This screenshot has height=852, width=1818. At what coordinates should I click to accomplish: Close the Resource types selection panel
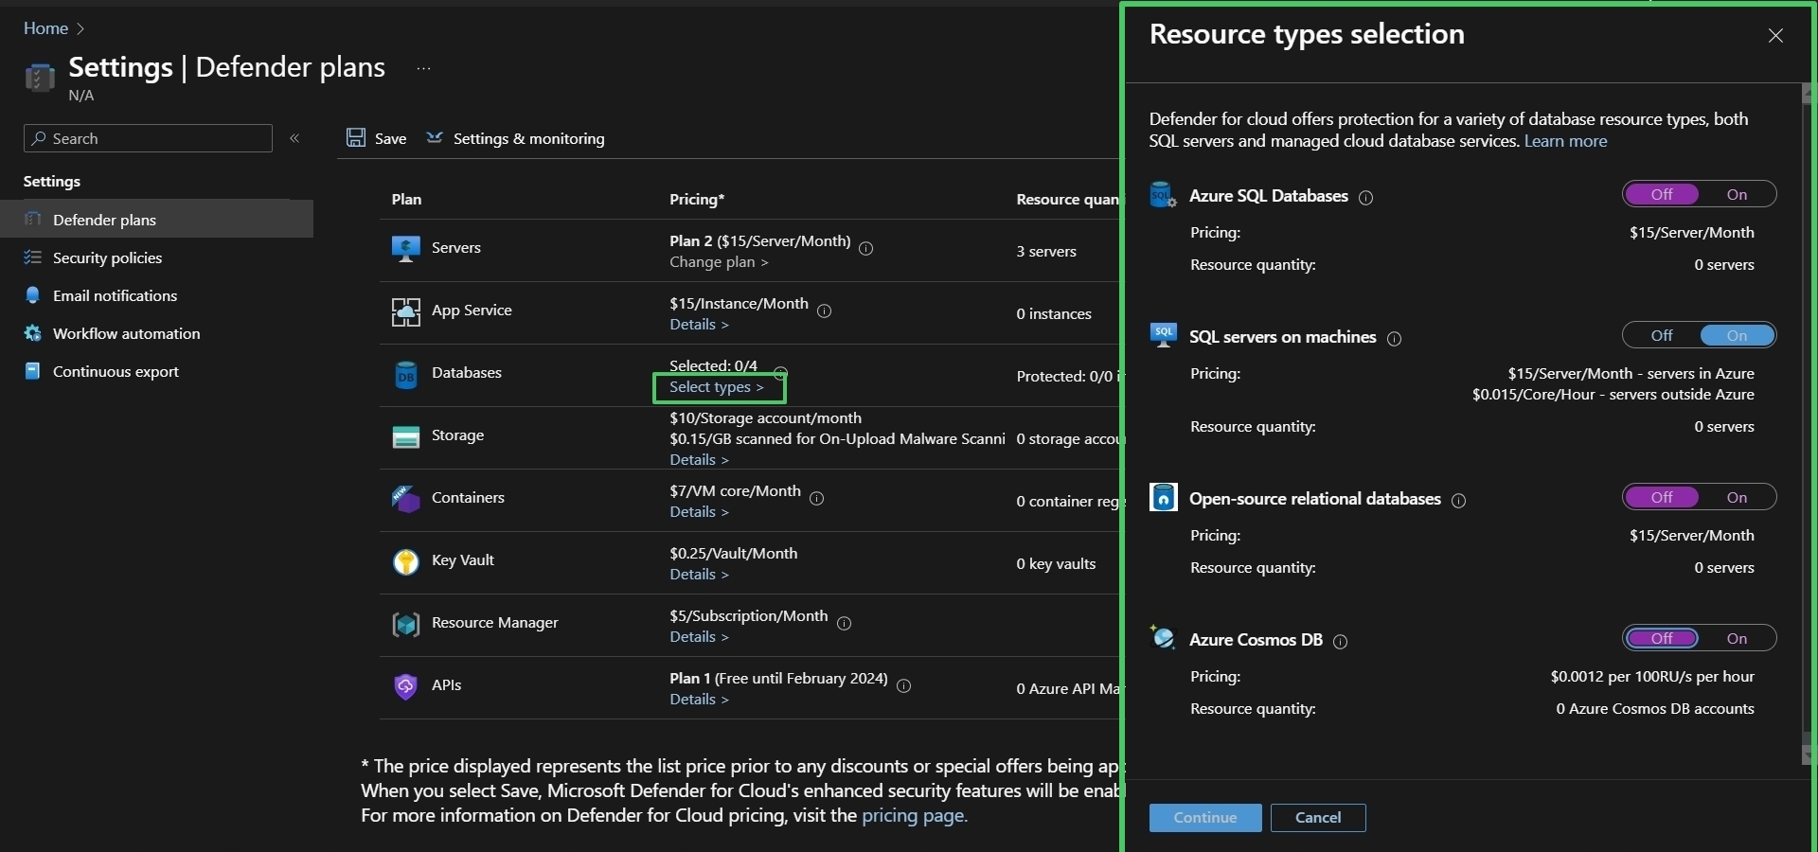(1775, 36)
